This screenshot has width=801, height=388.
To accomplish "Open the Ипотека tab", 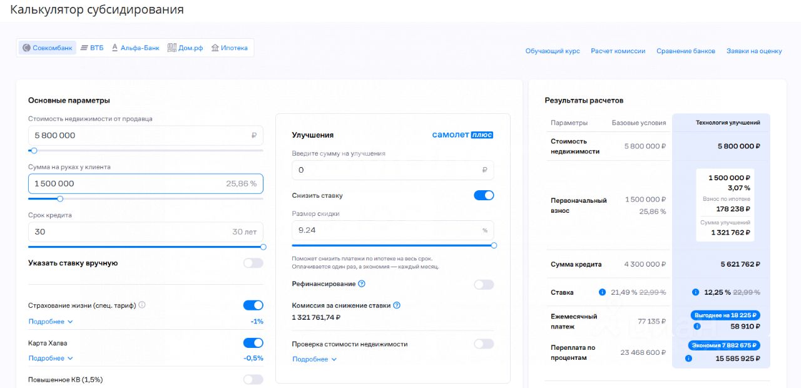I will pos(229,48).
